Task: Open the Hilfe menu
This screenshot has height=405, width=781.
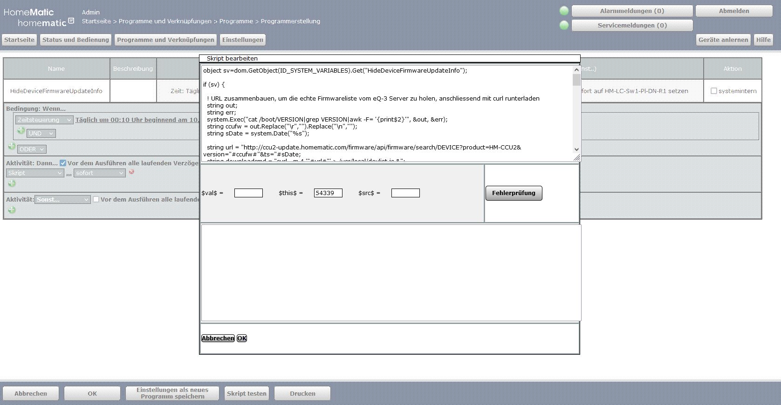Action: pos(763,40)
